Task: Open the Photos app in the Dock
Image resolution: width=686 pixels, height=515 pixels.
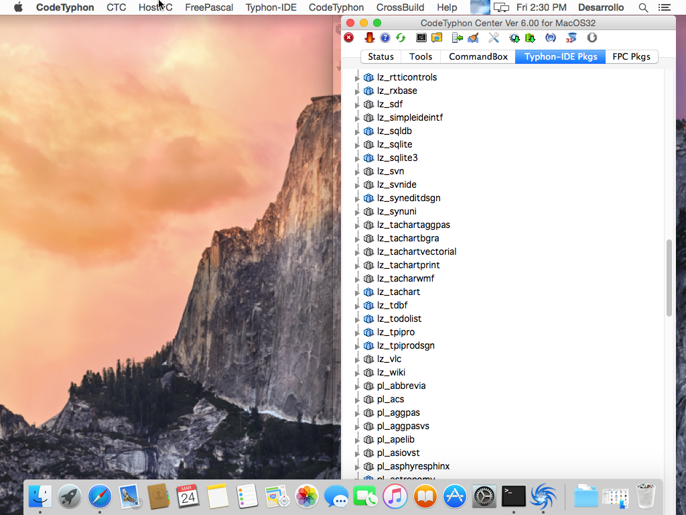Action: click(307, 497)
